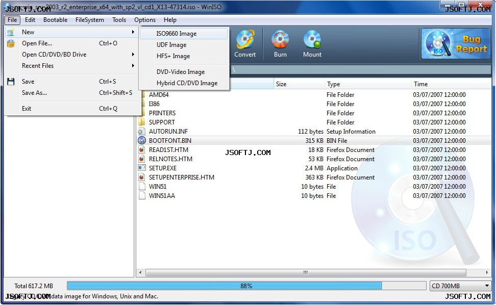Choose DVD-Video Image from the submenu
The width and height of the screenshot is (496, 305).
[184, 72]
